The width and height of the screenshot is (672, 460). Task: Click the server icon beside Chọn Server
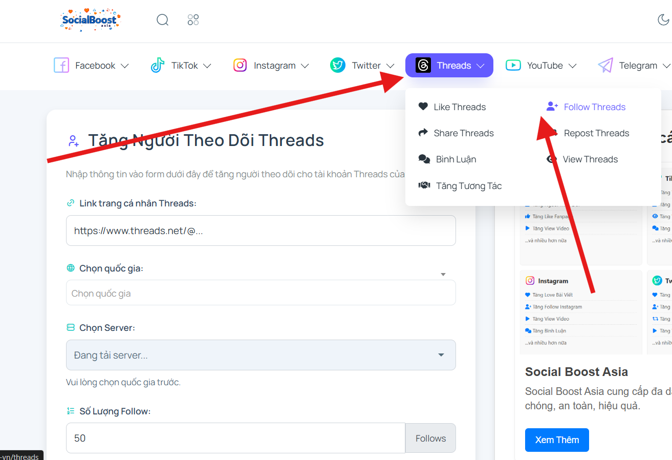tap(71, 328)
